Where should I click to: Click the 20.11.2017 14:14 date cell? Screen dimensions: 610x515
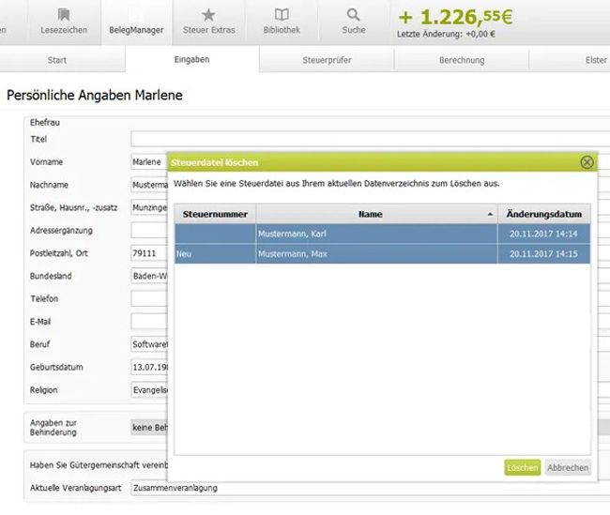[544, 234]
